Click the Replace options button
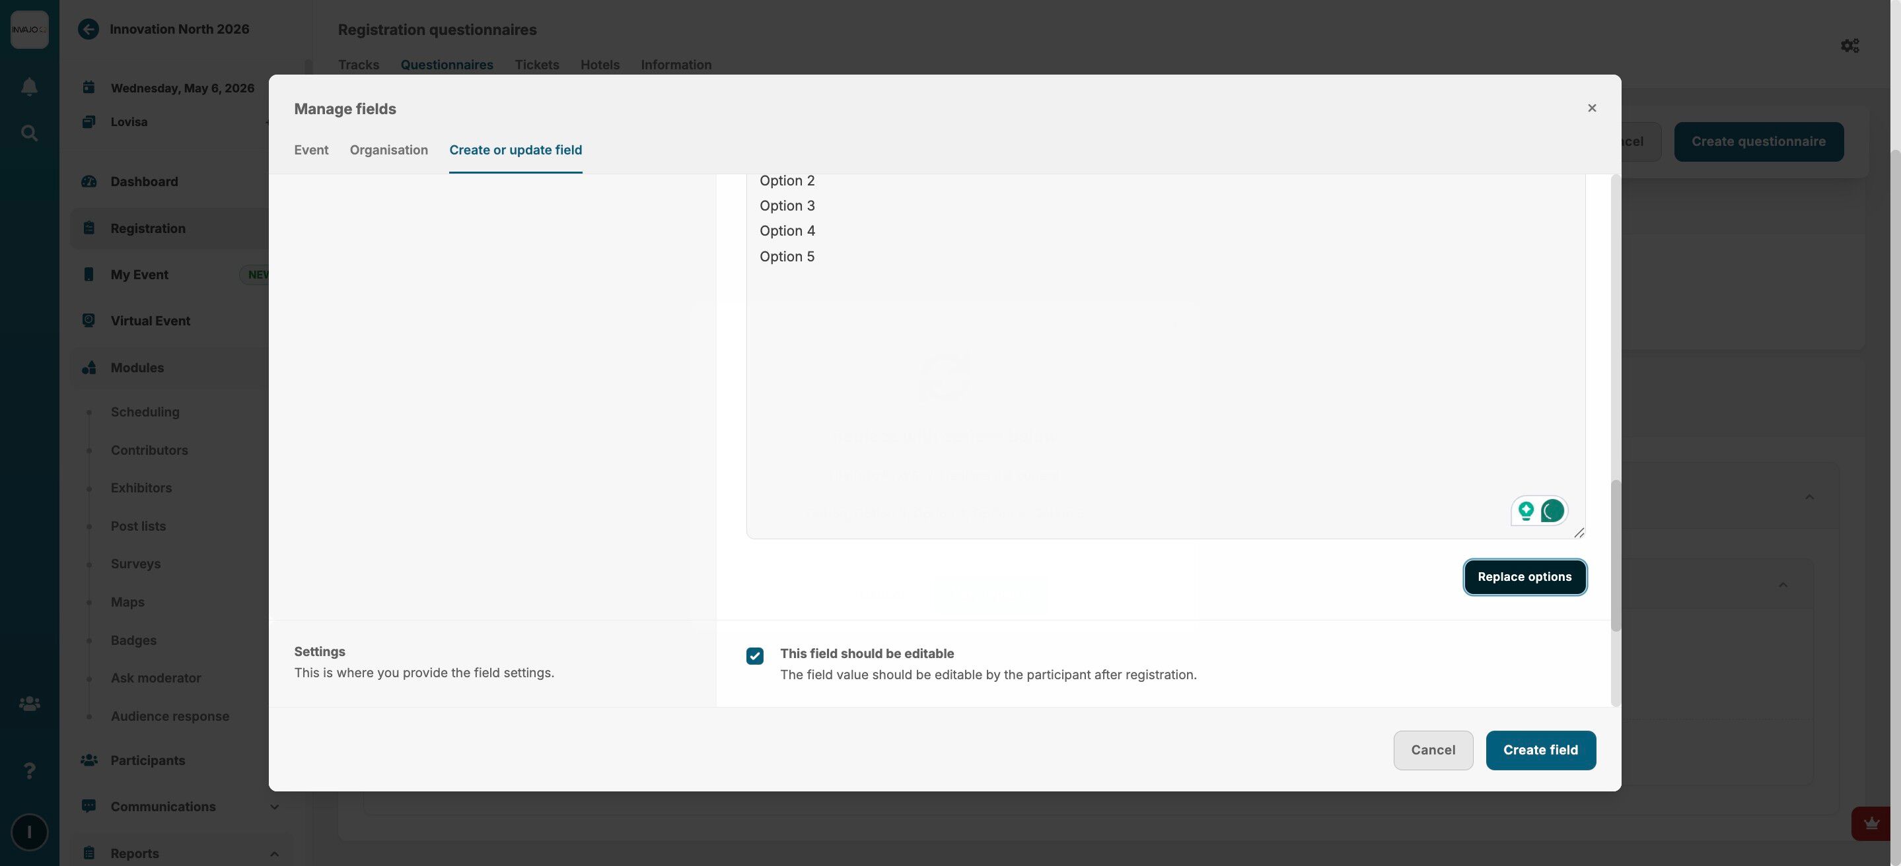Viewport: 1901px width, 866px height. [x=1524, y=577]
